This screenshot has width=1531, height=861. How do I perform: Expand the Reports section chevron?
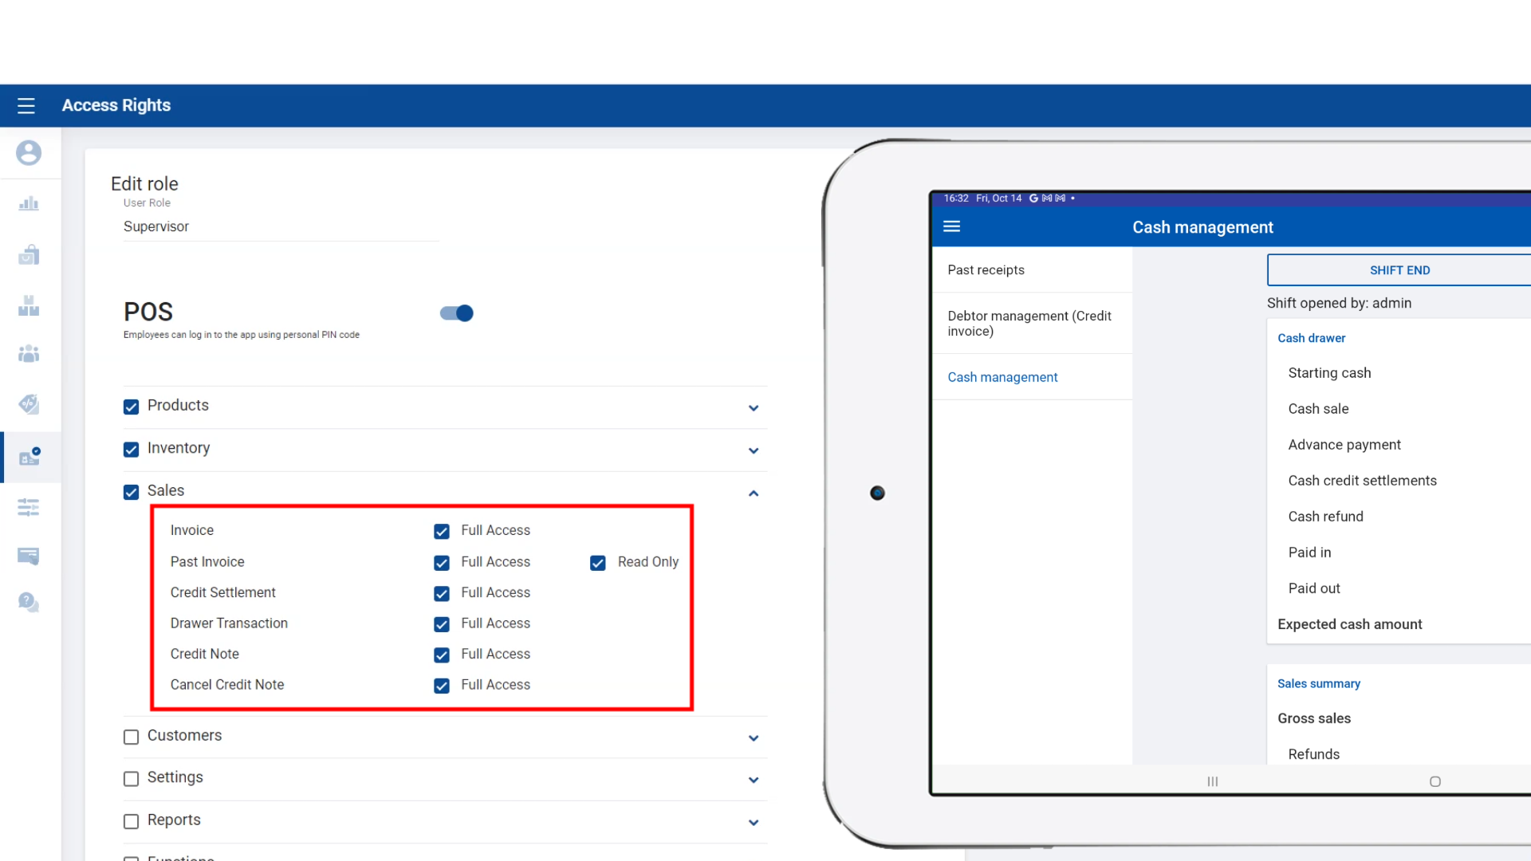(754, 822)
